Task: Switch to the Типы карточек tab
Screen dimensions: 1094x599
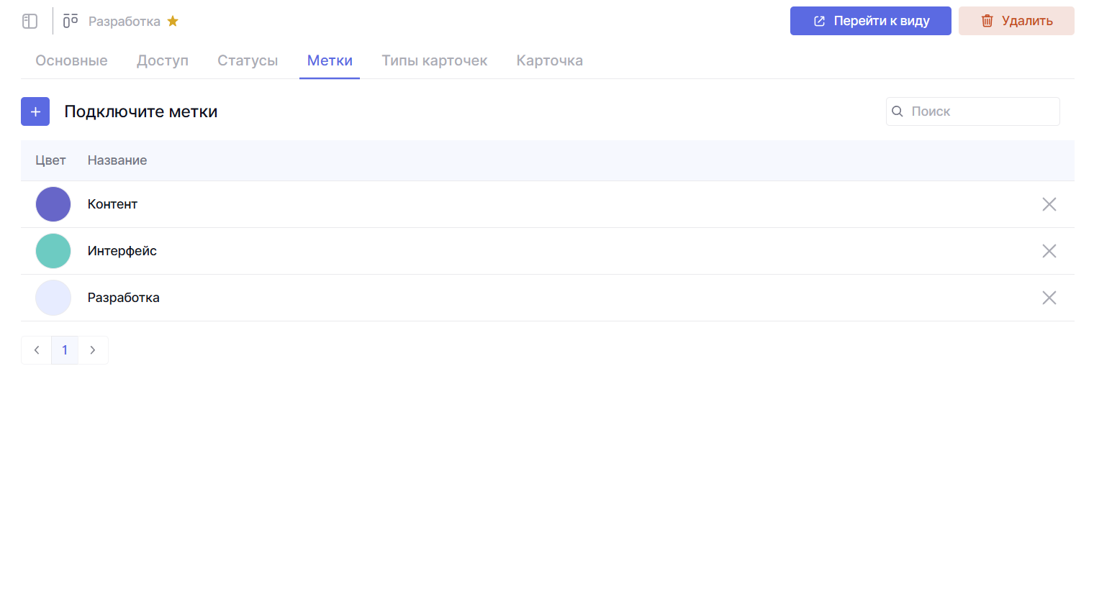Action: (x=434, y=61)
